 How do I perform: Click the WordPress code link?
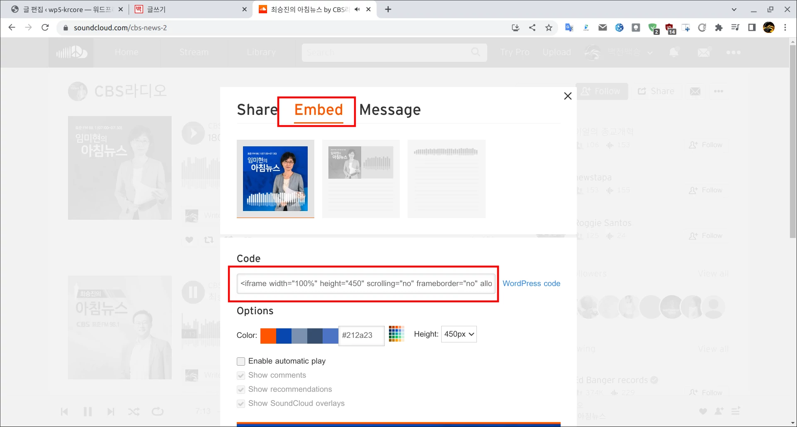click(531, 284)
